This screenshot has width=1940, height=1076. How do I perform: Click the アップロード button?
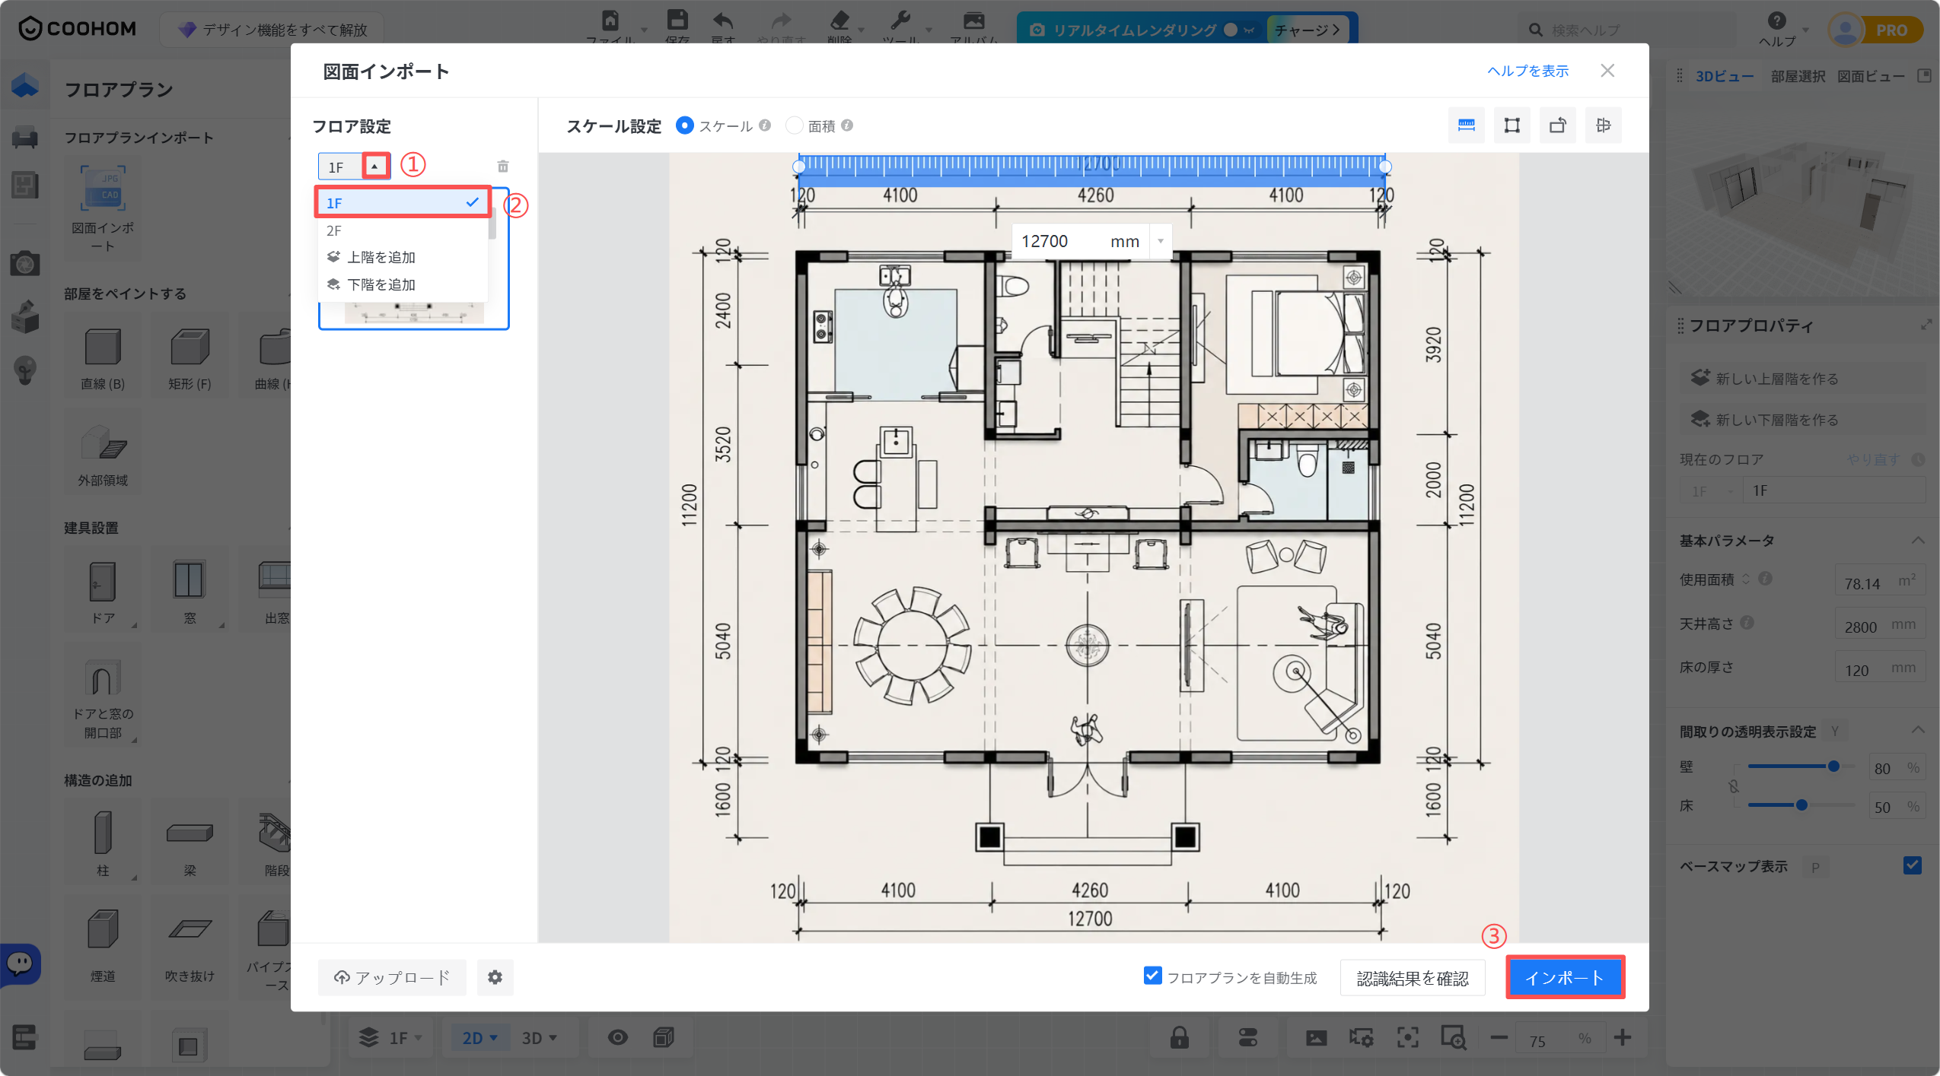click(392, 977)
